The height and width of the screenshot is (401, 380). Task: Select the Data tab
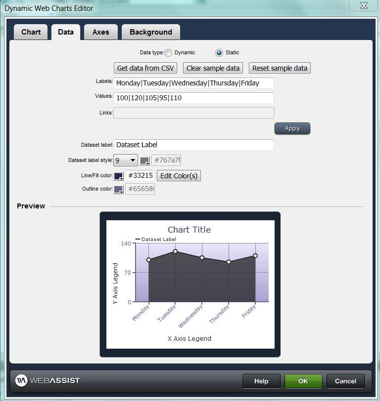pos(66,32)
